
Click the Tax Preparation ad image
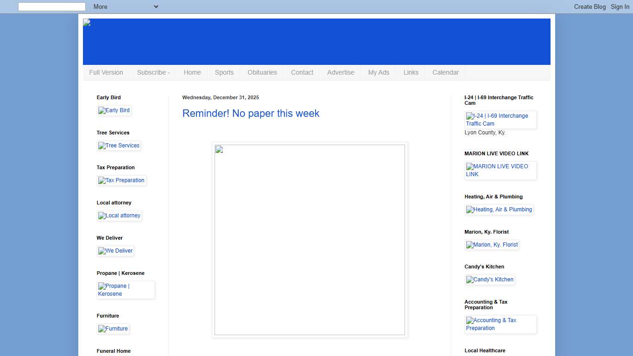(x=121, y=180)
